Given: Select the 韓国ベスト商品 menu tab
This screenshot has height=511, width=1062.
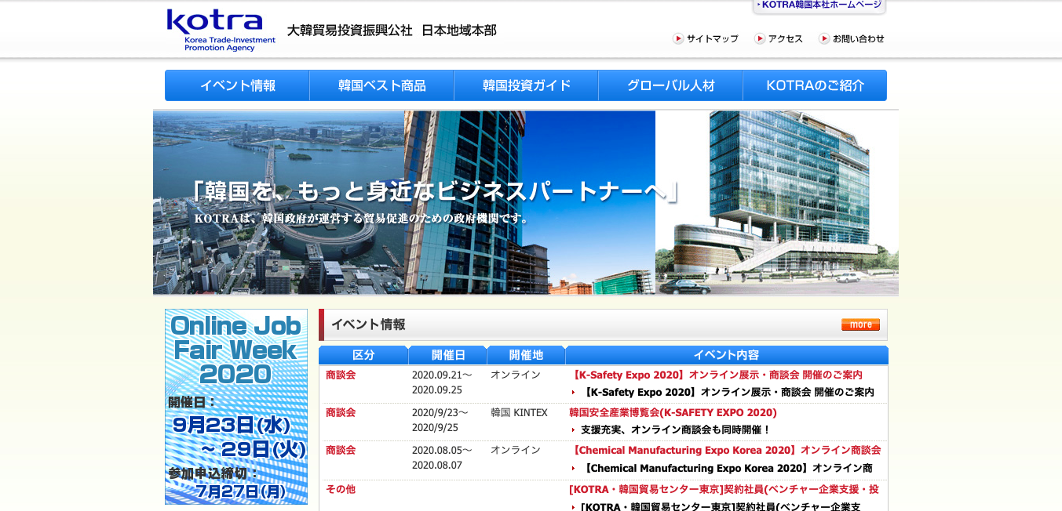Looking at the screenshot, I should point(381,85).
